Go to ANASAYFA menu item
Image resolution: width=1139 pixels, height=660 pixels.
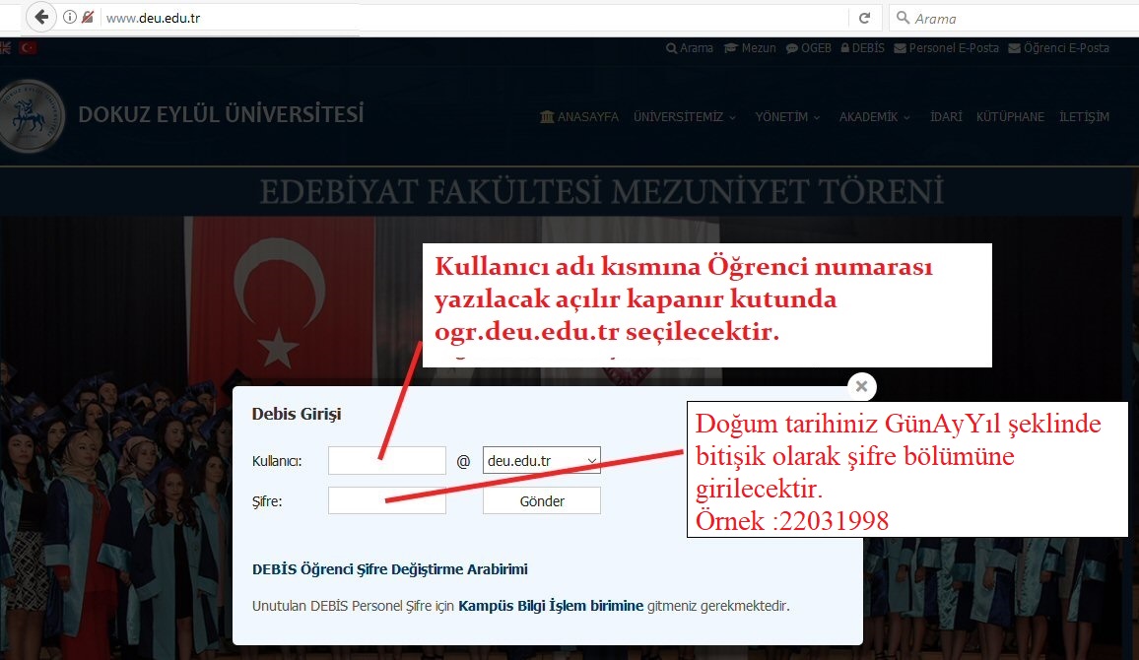point(579,117)
